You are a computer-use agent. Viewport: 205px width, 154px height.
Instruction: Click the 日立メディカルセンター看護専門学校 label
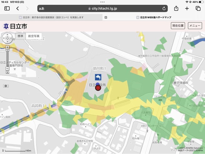pos(15,64)
